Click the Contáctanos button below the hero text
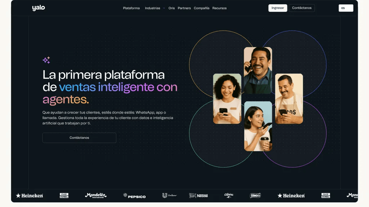Screen dimensions: 369x207 coord(79,138)
